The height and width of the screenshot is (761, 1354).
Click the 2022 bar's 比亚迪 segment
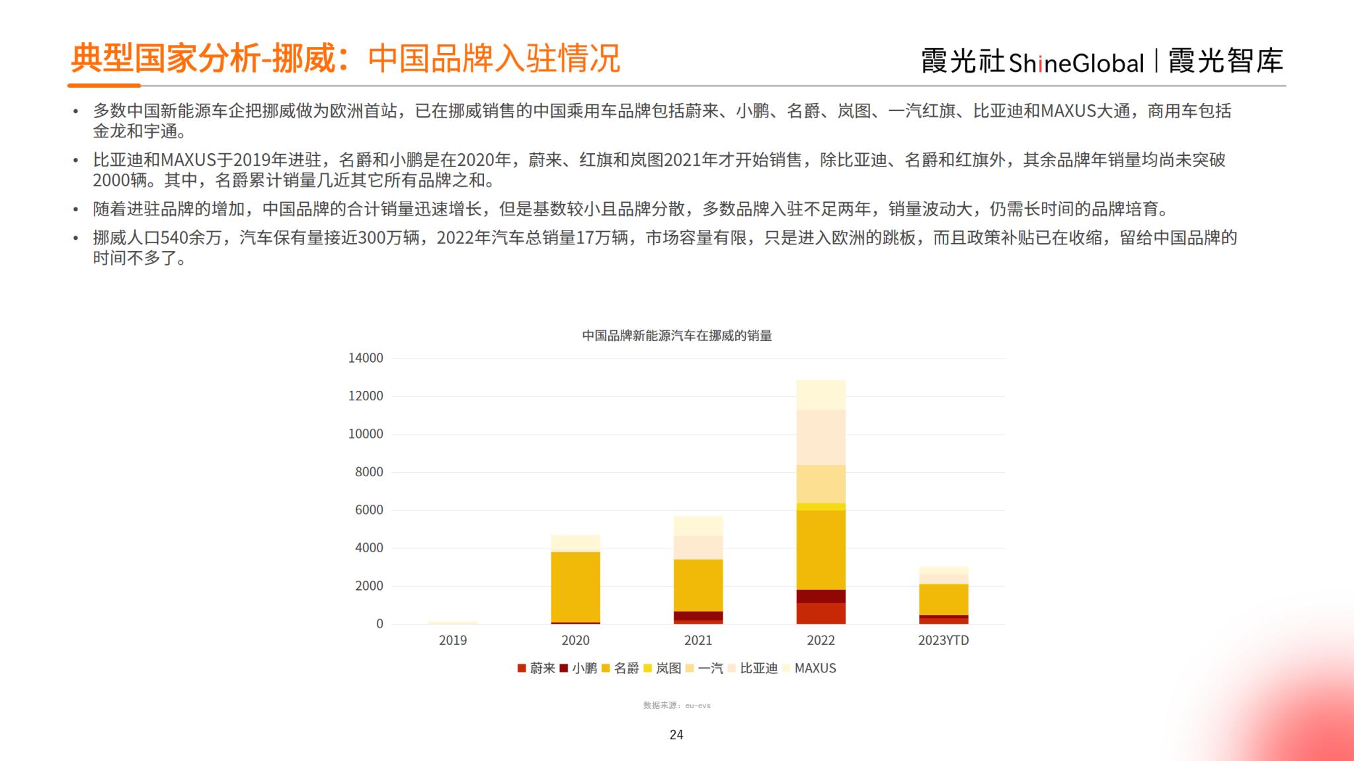coord(820,437)
